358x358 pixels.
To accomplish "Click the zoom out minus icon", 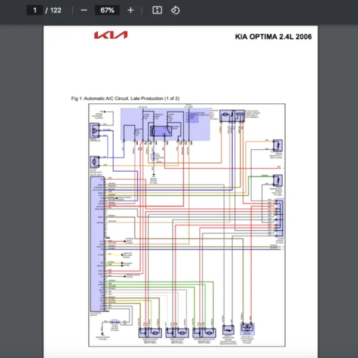I will click(x=84, y=10).
